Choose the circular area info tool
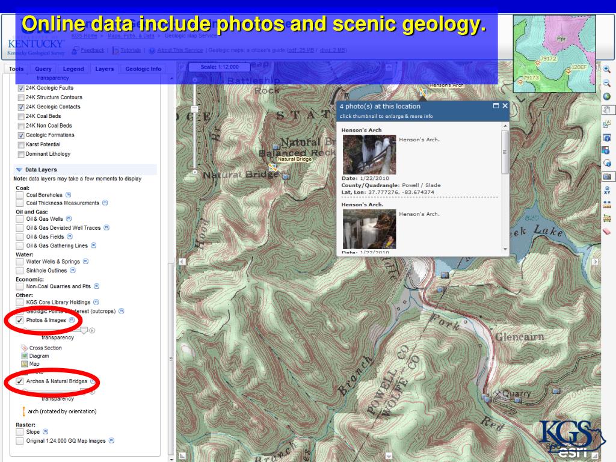The height and width of the screenshot is (462, 616). coord(606,163)
